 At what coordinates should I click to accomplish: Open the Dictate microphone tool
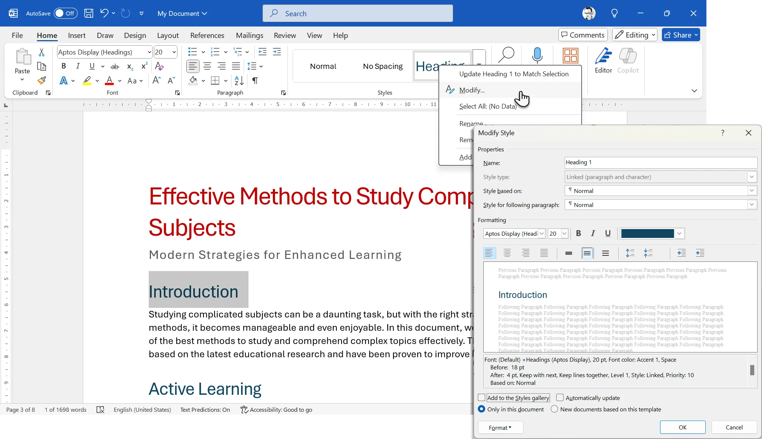point(537,55)
